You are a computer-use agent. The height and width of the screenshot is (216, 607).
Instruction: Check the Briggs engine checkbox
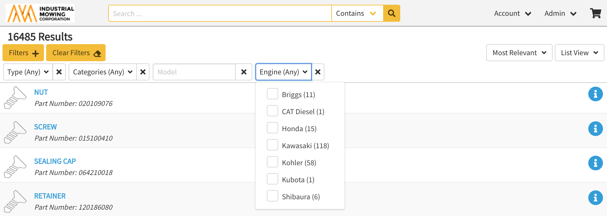point(272,94)
